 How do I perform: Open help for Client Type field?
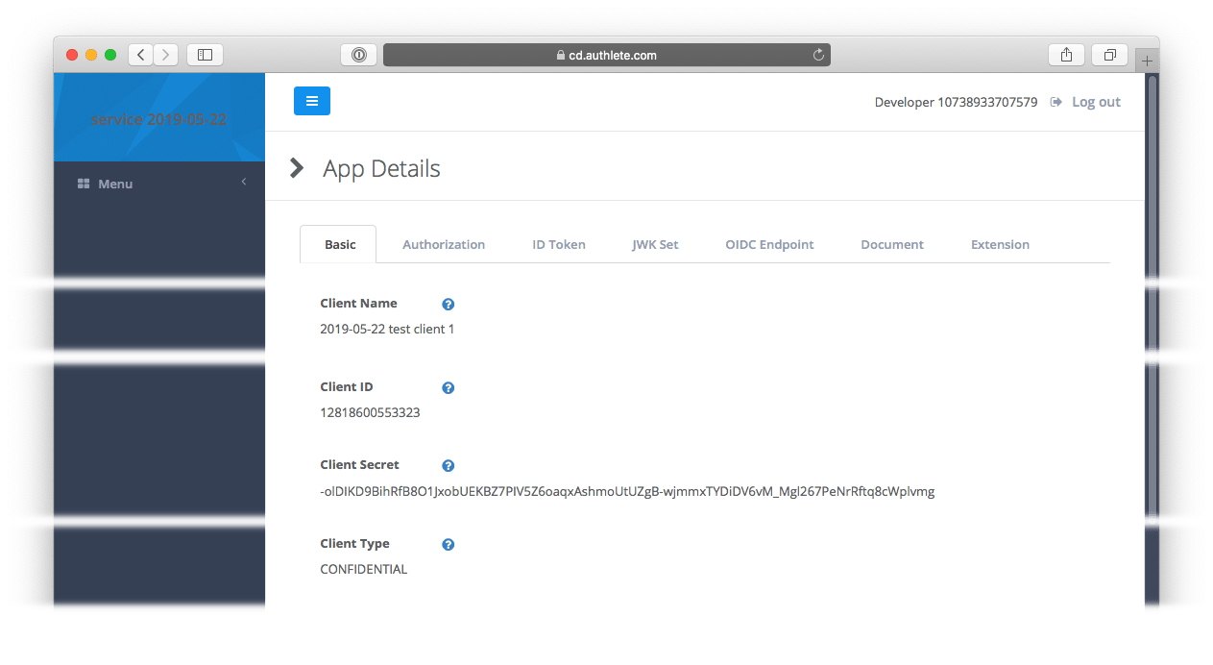[448, 545]
